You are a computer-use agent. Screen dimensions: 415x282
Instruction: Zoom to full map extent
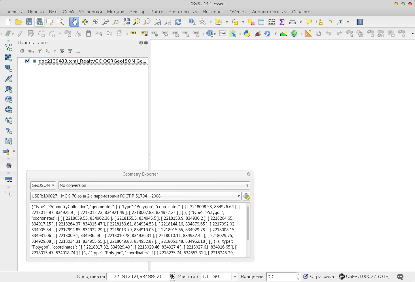(x=126, y=22)
